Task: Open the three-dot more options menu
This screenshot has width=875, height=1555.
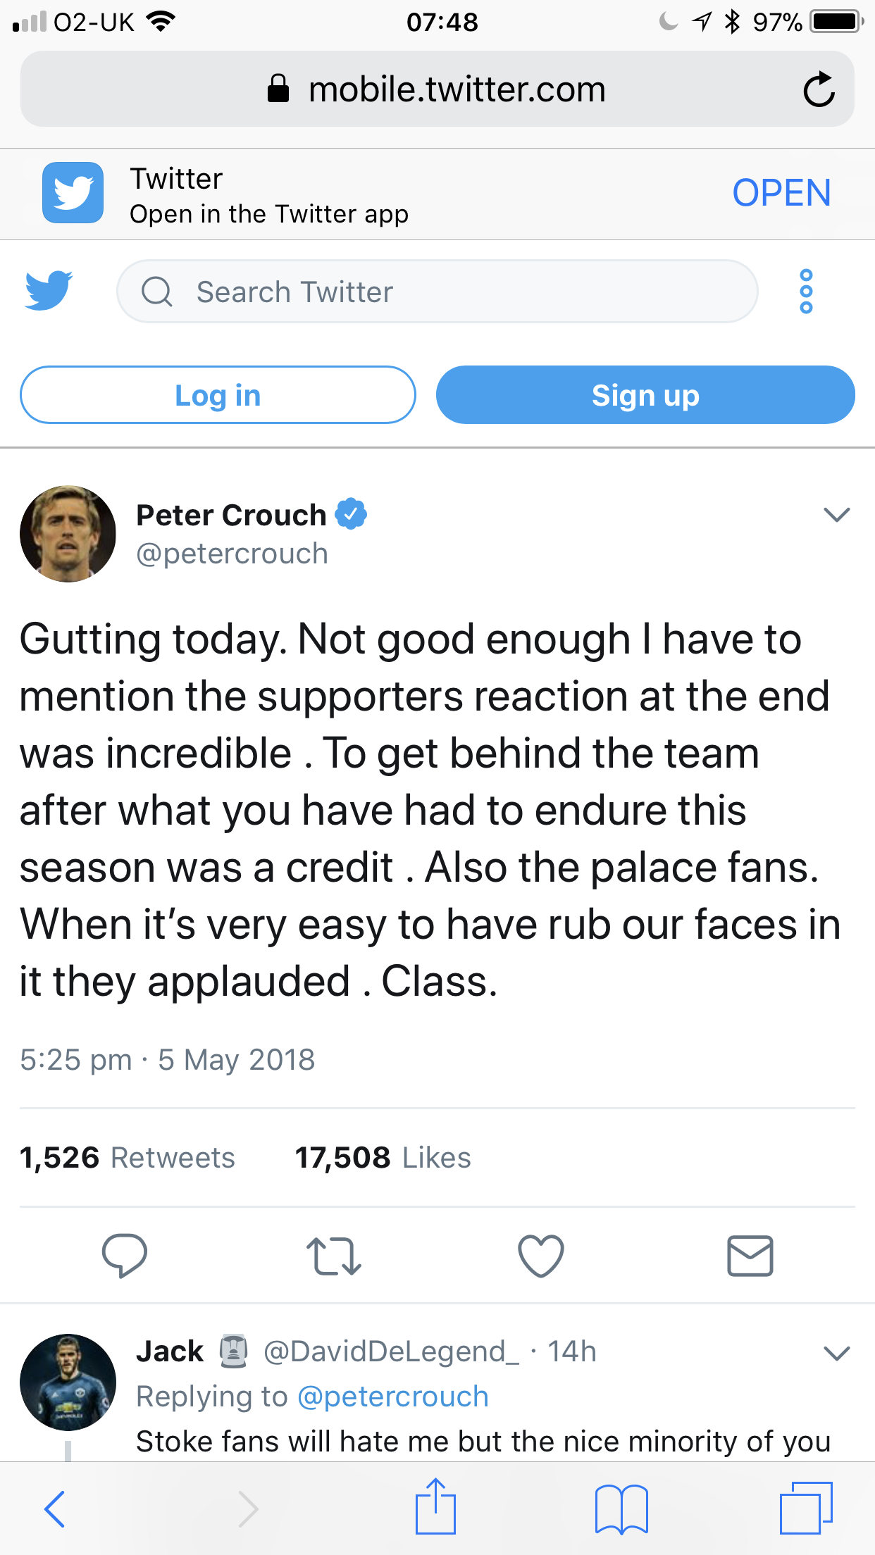Action: click(x=806, y=291)
